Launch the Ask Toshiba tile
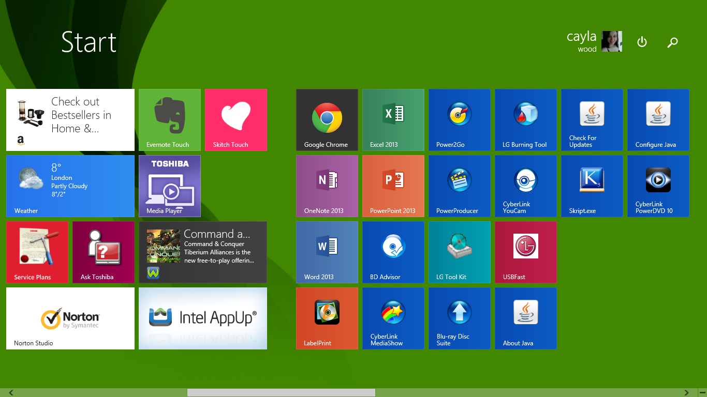707x397 pixels. 104,252
